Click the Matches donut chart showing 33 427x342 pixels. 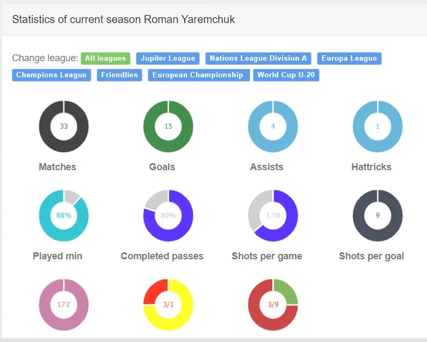tap(64, 127)
